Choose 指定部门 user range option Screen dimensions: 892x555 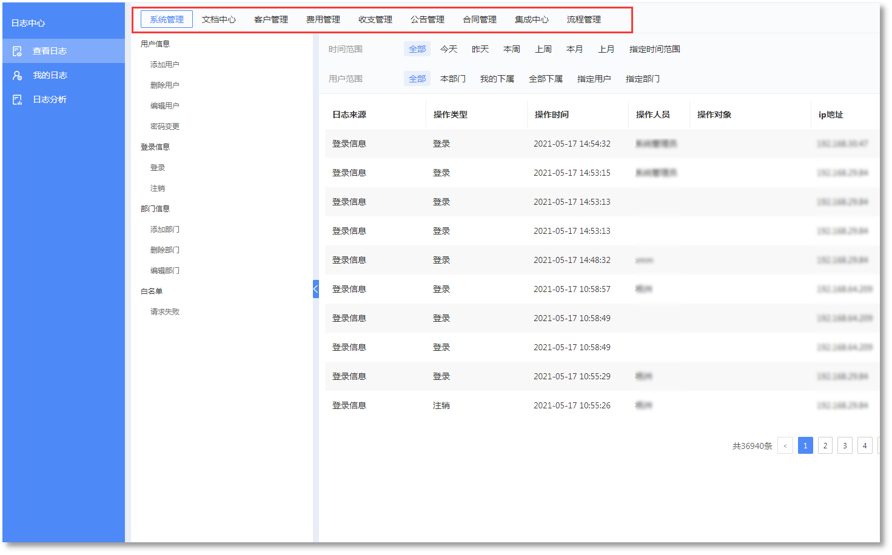click(x=643, y=79)
